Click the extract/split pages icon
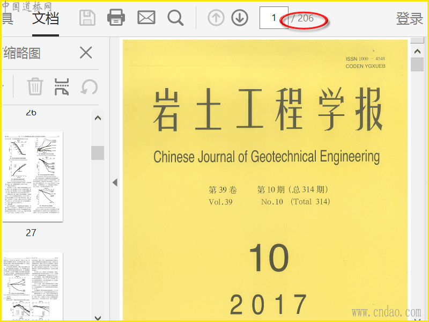Viewport: 429px width, 322px height. pyautogui.click(x=62, y=87)
